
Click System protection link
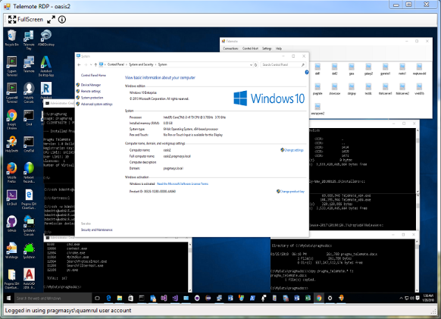point(92,98)
